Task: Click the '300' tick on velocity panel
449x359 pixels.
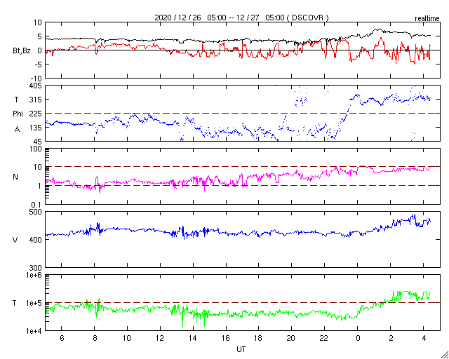Action: pos(36,268)
